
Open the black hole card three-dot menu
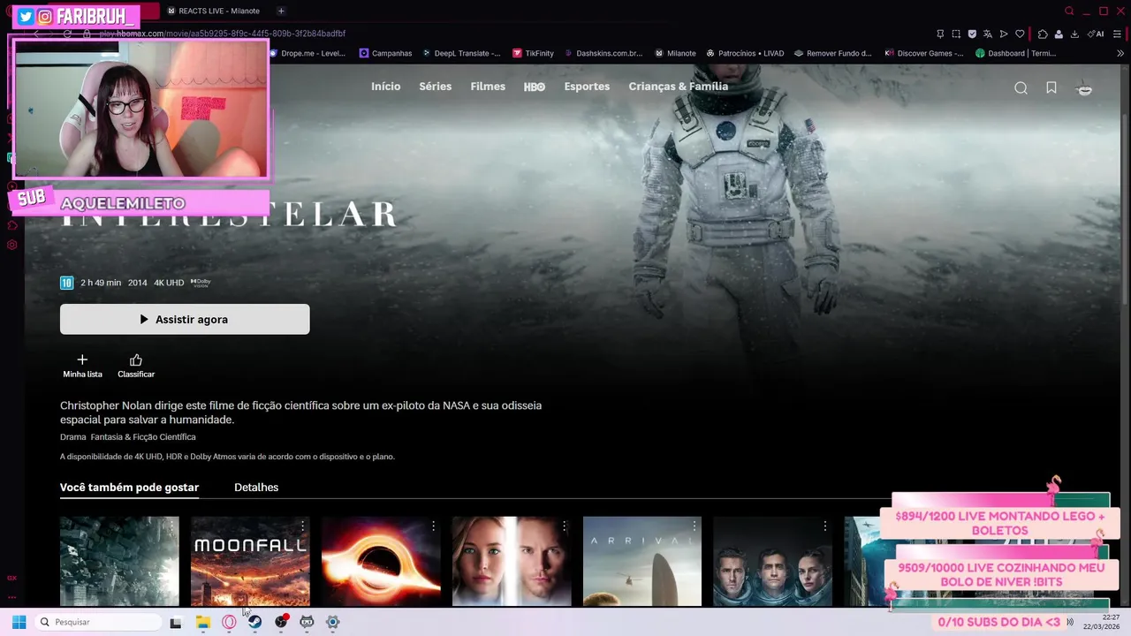tap(433, 526)
